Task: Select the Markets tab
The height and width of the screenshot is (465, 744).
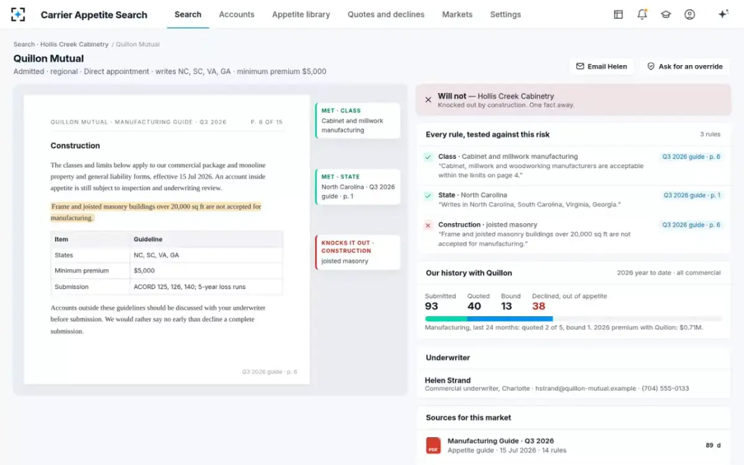Action: (458, 14)
